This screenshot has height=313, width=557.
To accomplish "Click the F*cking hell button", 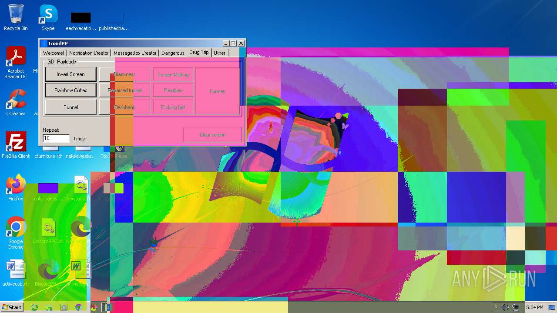I will point(173,107).
